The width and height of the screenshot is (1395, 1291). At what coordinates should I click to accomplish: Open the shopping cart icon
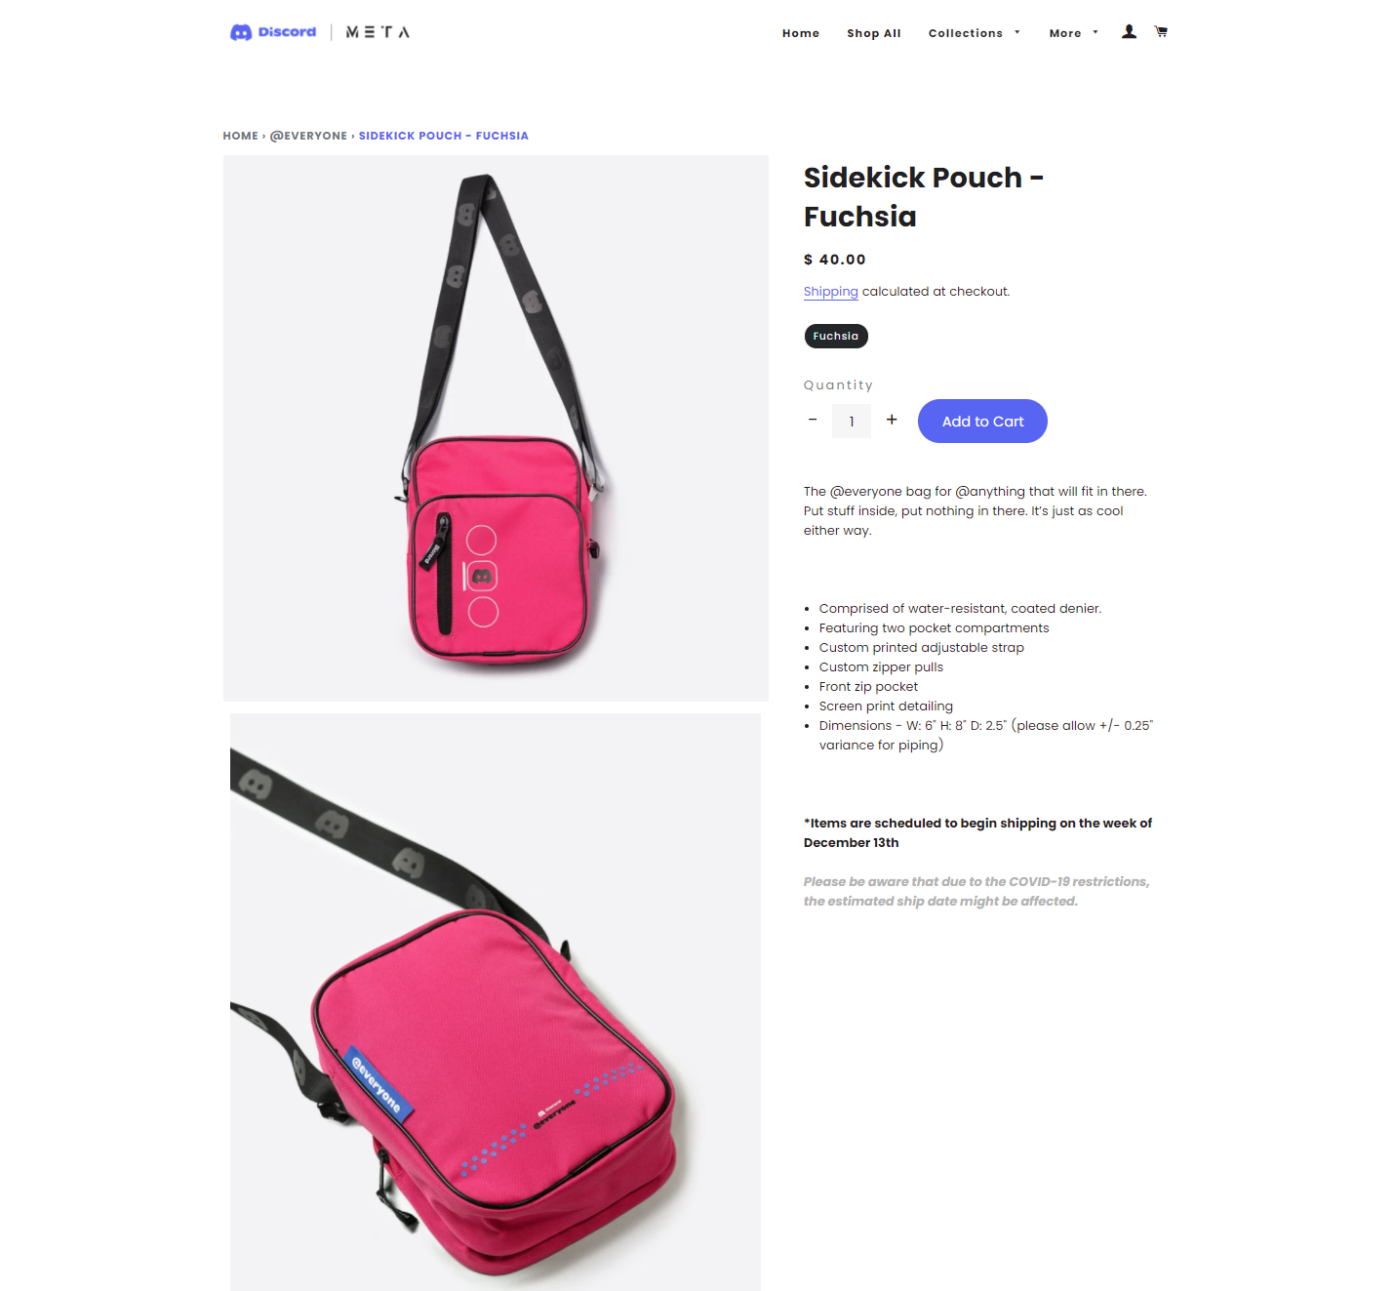(x=1161, y=32)
